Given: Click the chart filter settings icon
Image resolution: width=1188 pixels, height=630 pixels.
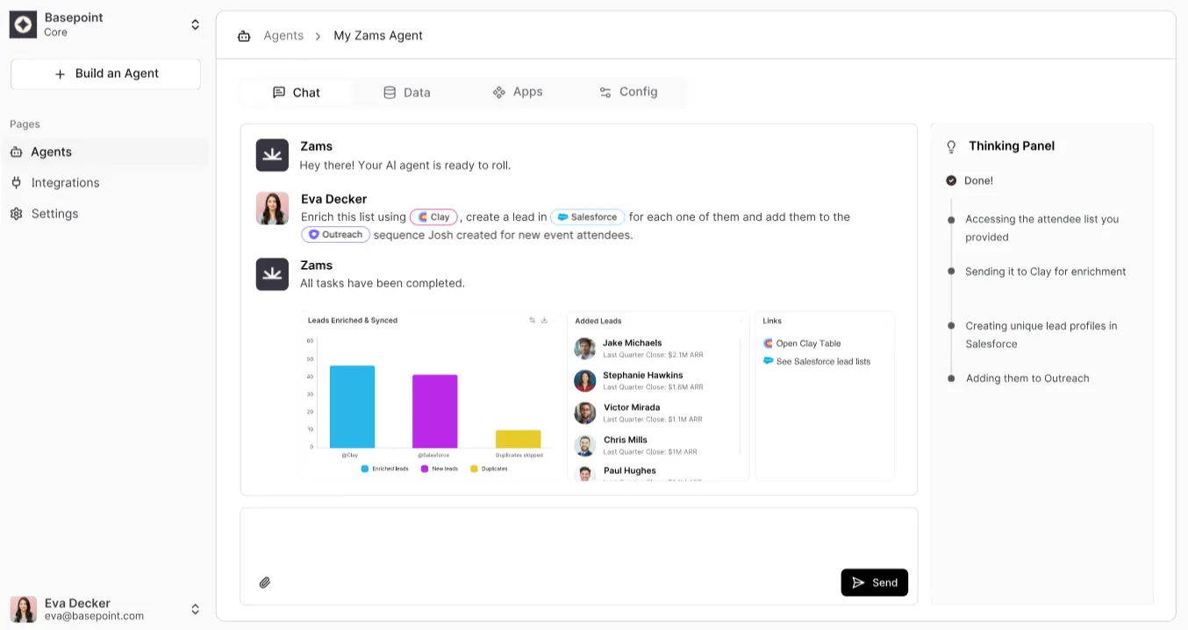Looking at the screenshot, I should (533, 321).
